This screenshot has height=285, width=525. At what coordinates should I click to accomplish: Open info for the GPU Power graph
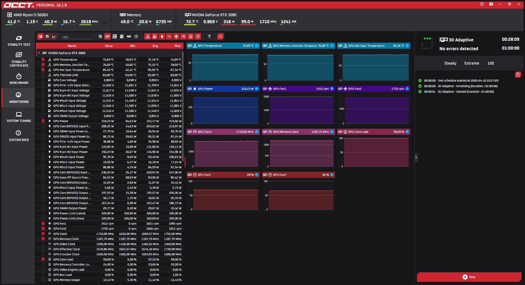pyautogui.click(x=257, y=89)
